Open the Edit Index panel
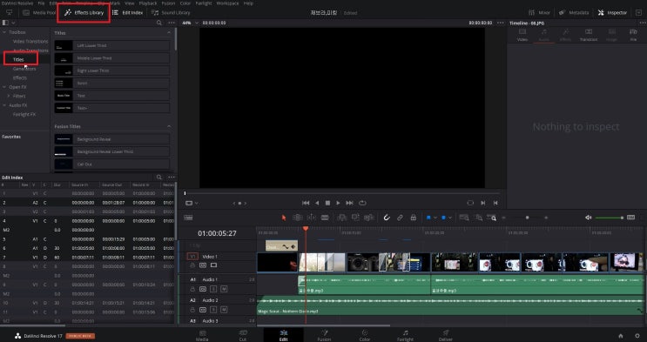Screen dimensions: 647x342 pyautogui.click(x=128, y=13)
